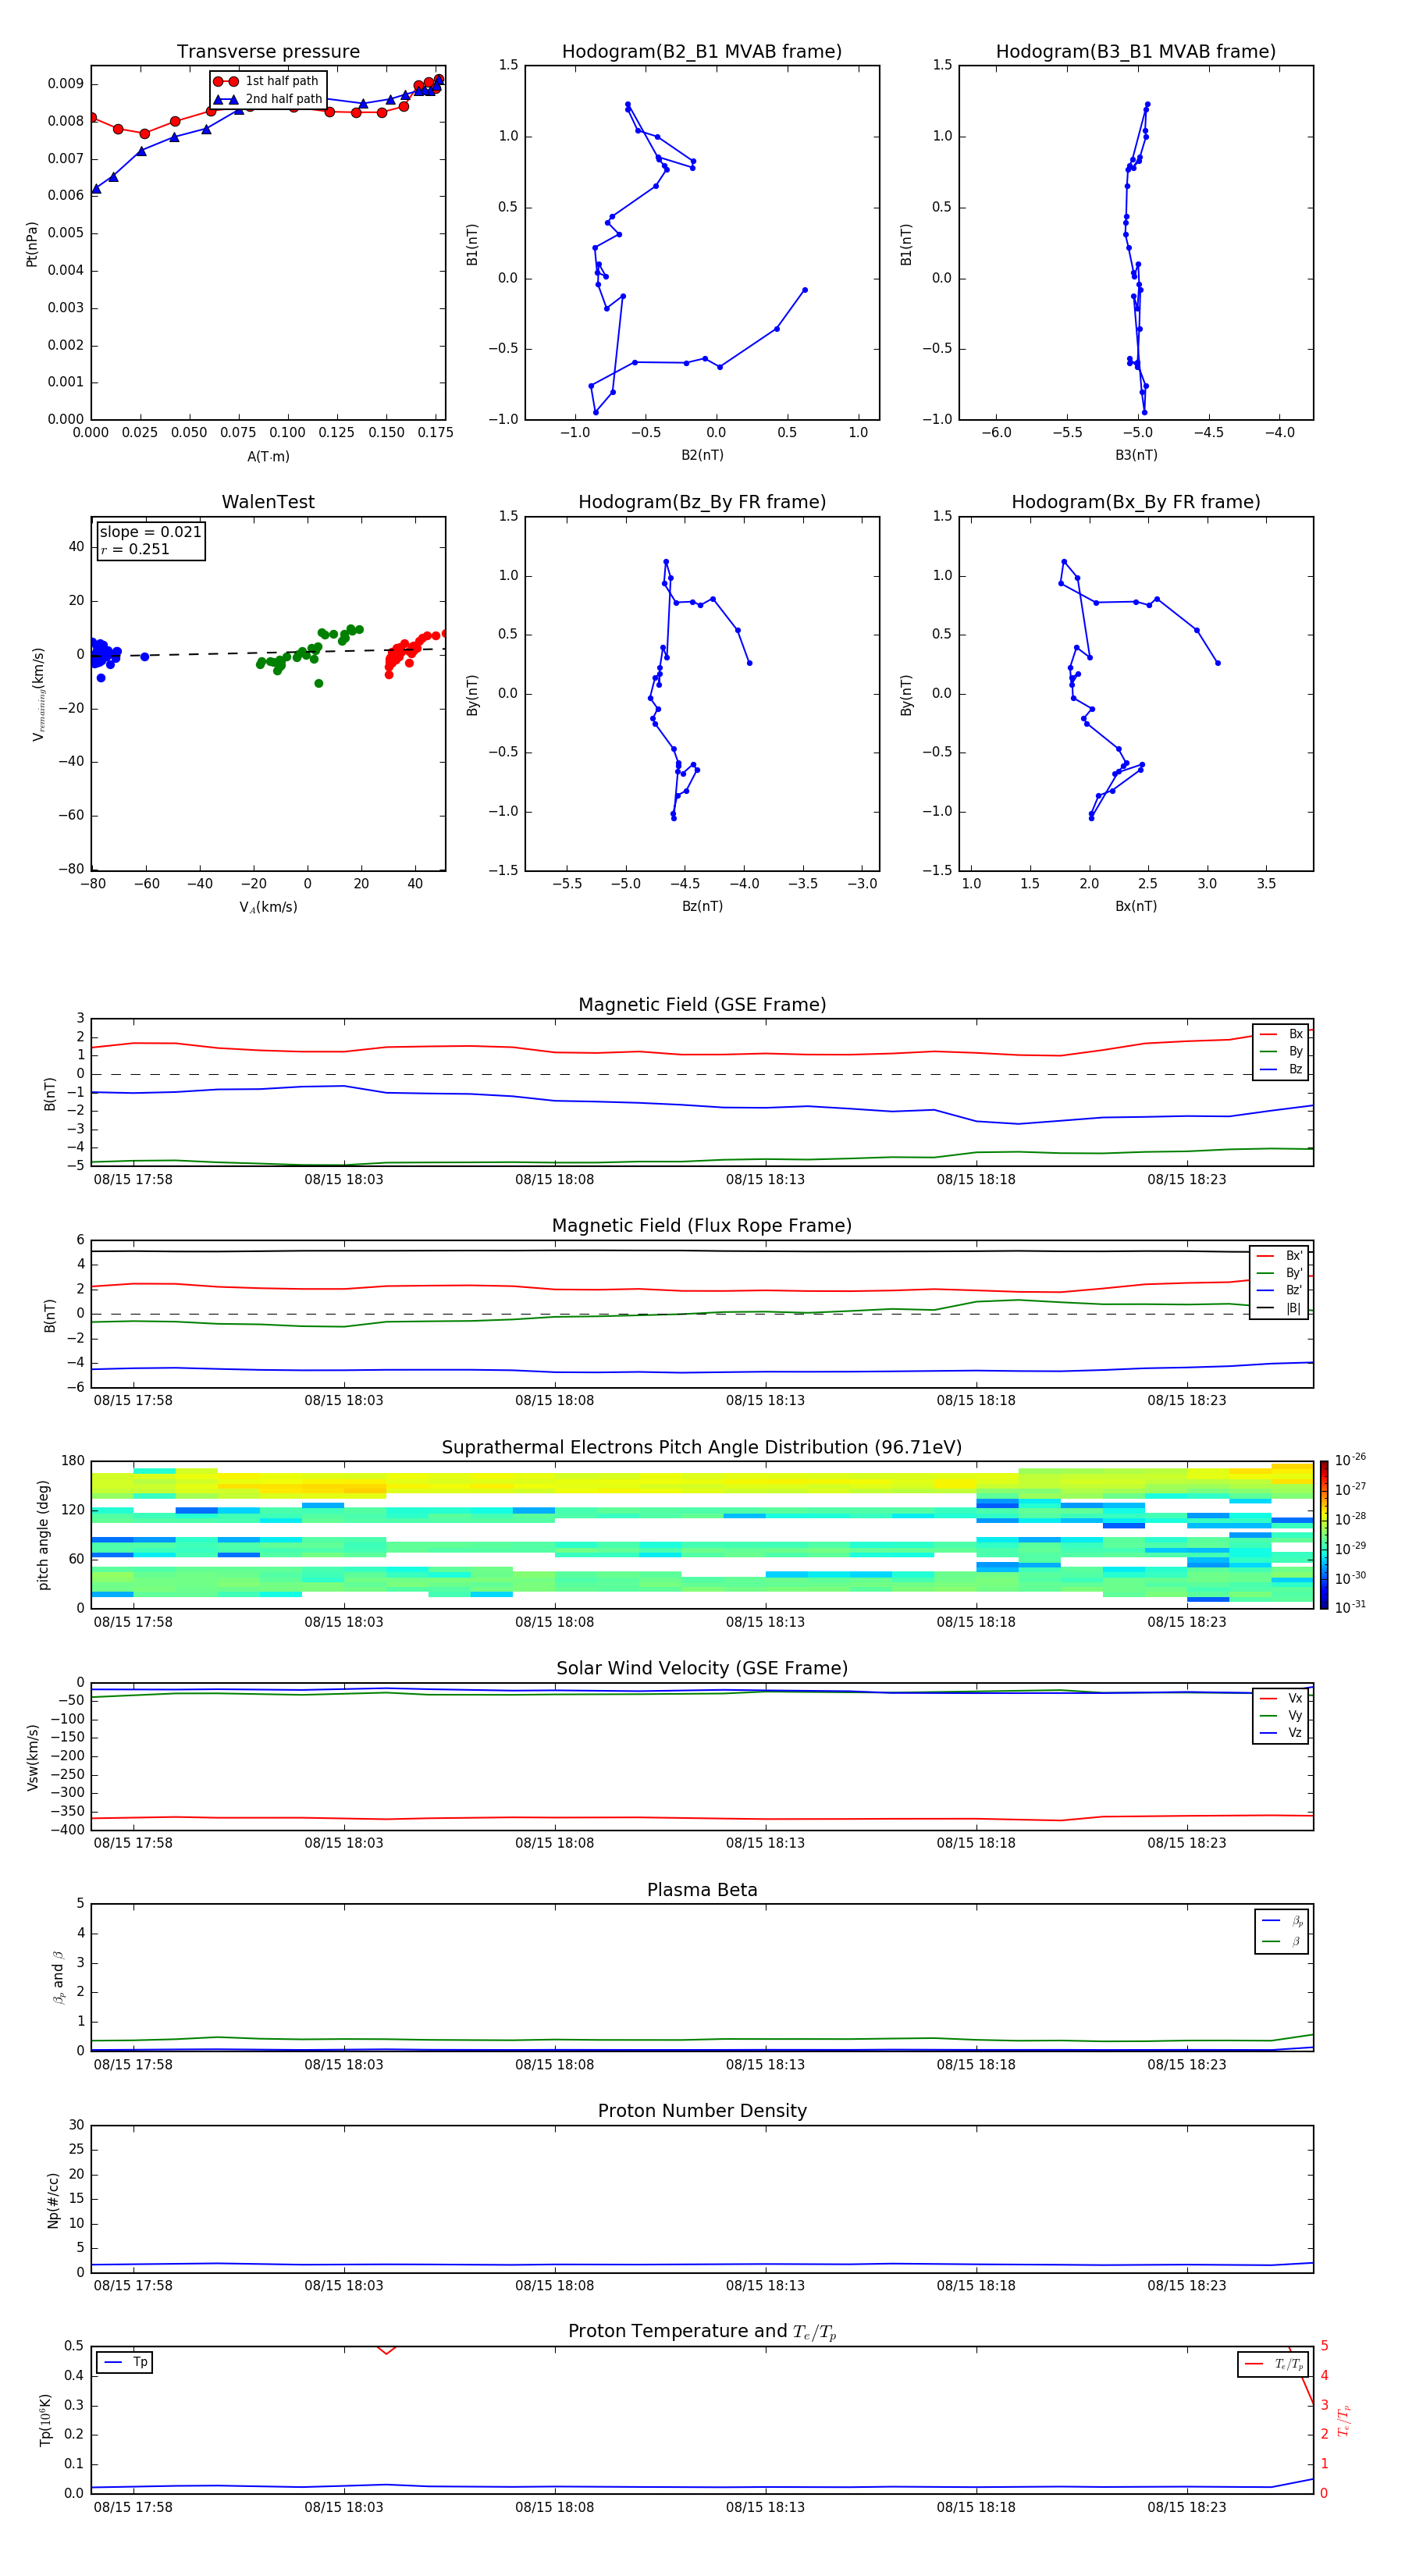Screen dimensions: 1405x2576
Task: Click the 'Hodogram(B2_B1 MVAB frame)' title
Action: pyautogui.click(x=702, y=52)
